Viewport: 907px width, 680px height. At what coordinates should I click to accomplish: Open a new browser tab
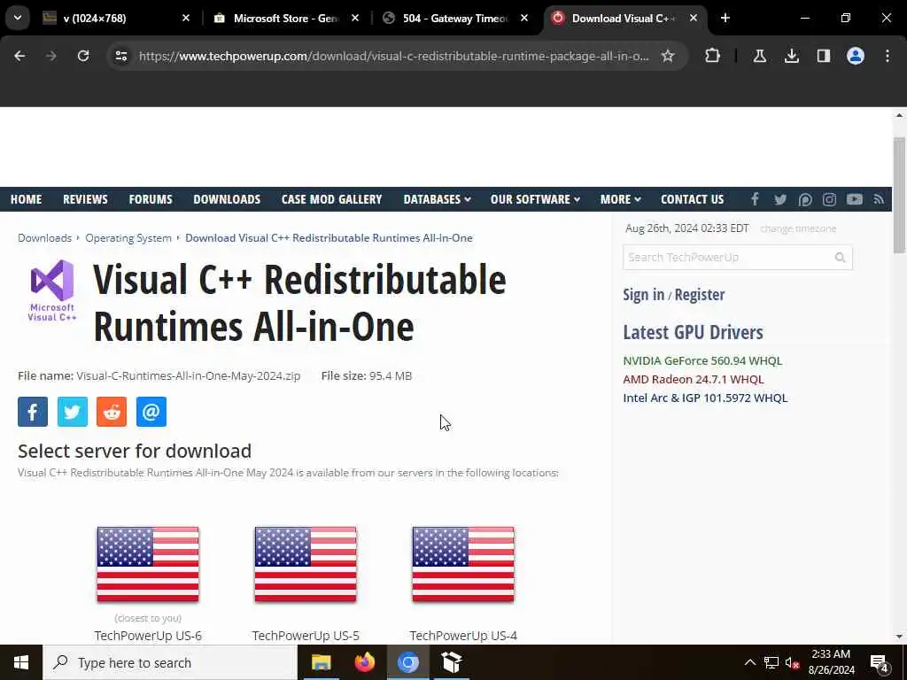725,18
